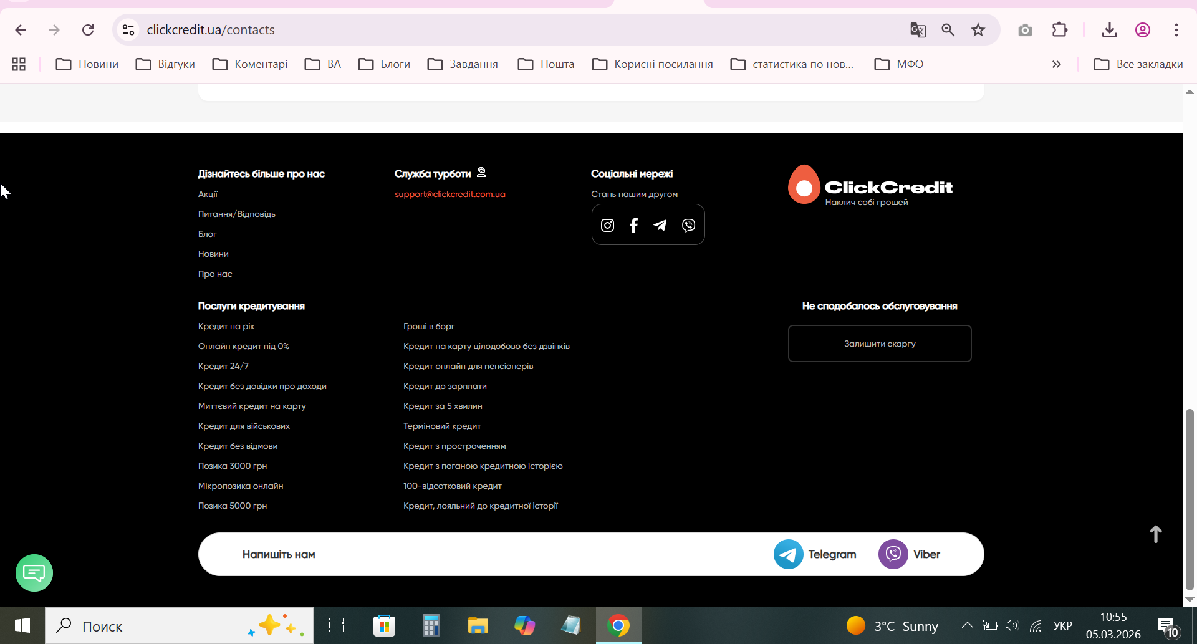Screen dimensions: 1197x644
Task: Open the Гроші в борг link
Action: pyautogui.click(x=429, y=326)
